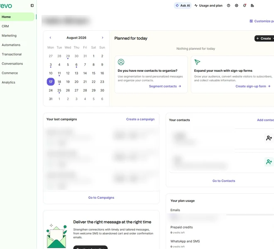Viewport: 274px width, 249px height.
Task: Open settings via the gear icon
Action: pyautogui.click(x=237, y=5)
